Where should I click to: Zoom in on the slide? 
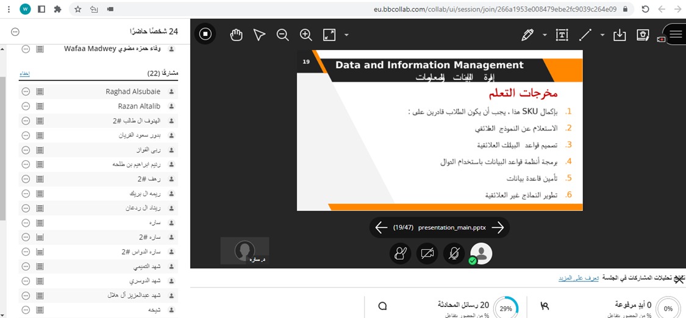pyautogui.click(x=306, y=35)
